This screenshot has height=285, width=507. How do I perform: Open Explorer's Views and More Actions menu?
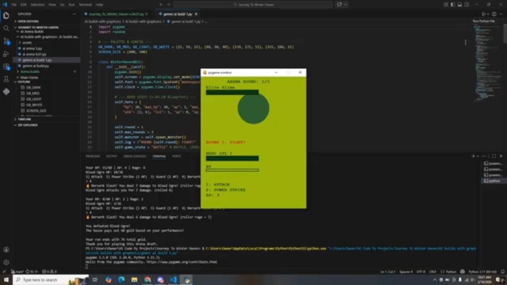click(74, 14)
